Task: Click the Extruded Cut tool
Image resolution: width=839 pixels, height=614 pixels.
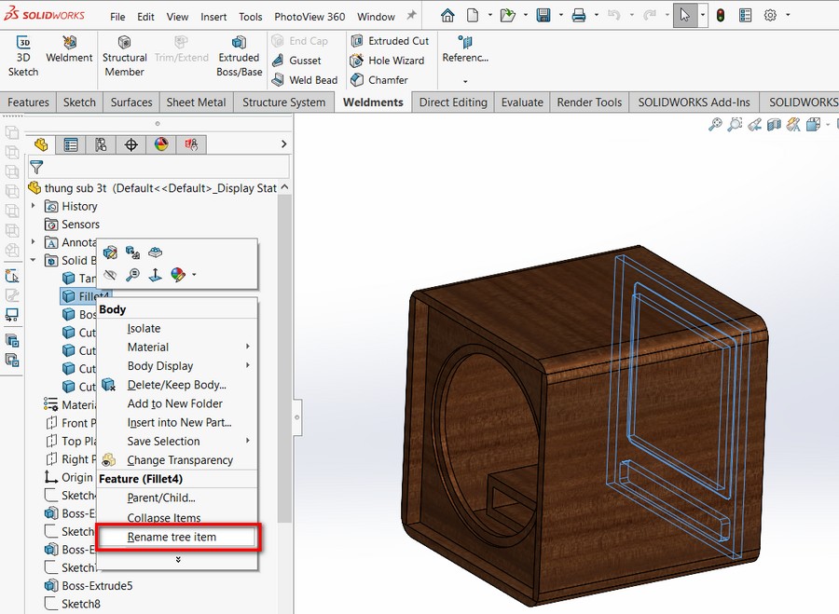Action: pyautogui.click(x=390, y=41)
